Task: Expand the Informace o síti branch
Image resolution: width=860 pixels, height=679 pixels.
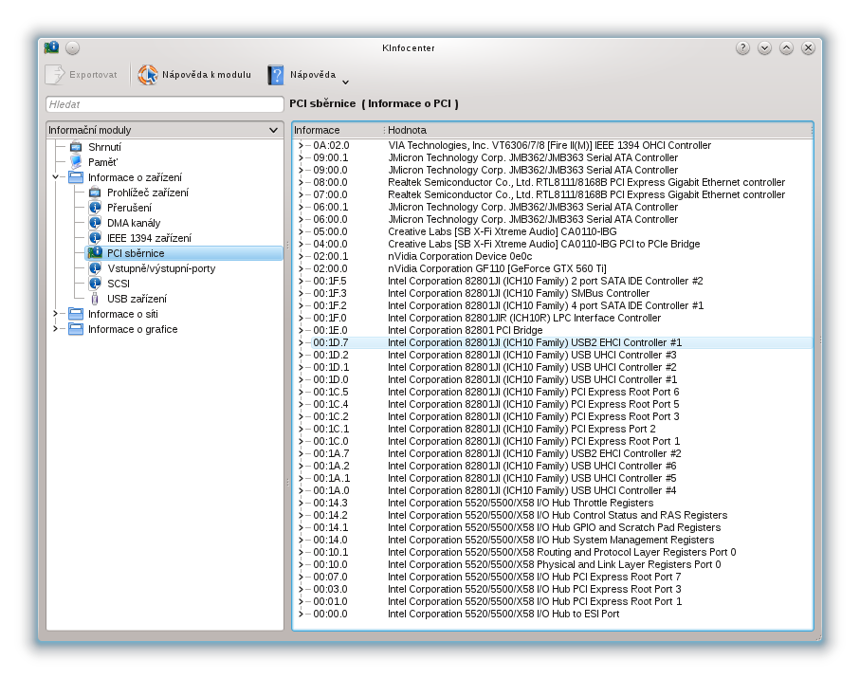Action: click(x=55, y=314)
